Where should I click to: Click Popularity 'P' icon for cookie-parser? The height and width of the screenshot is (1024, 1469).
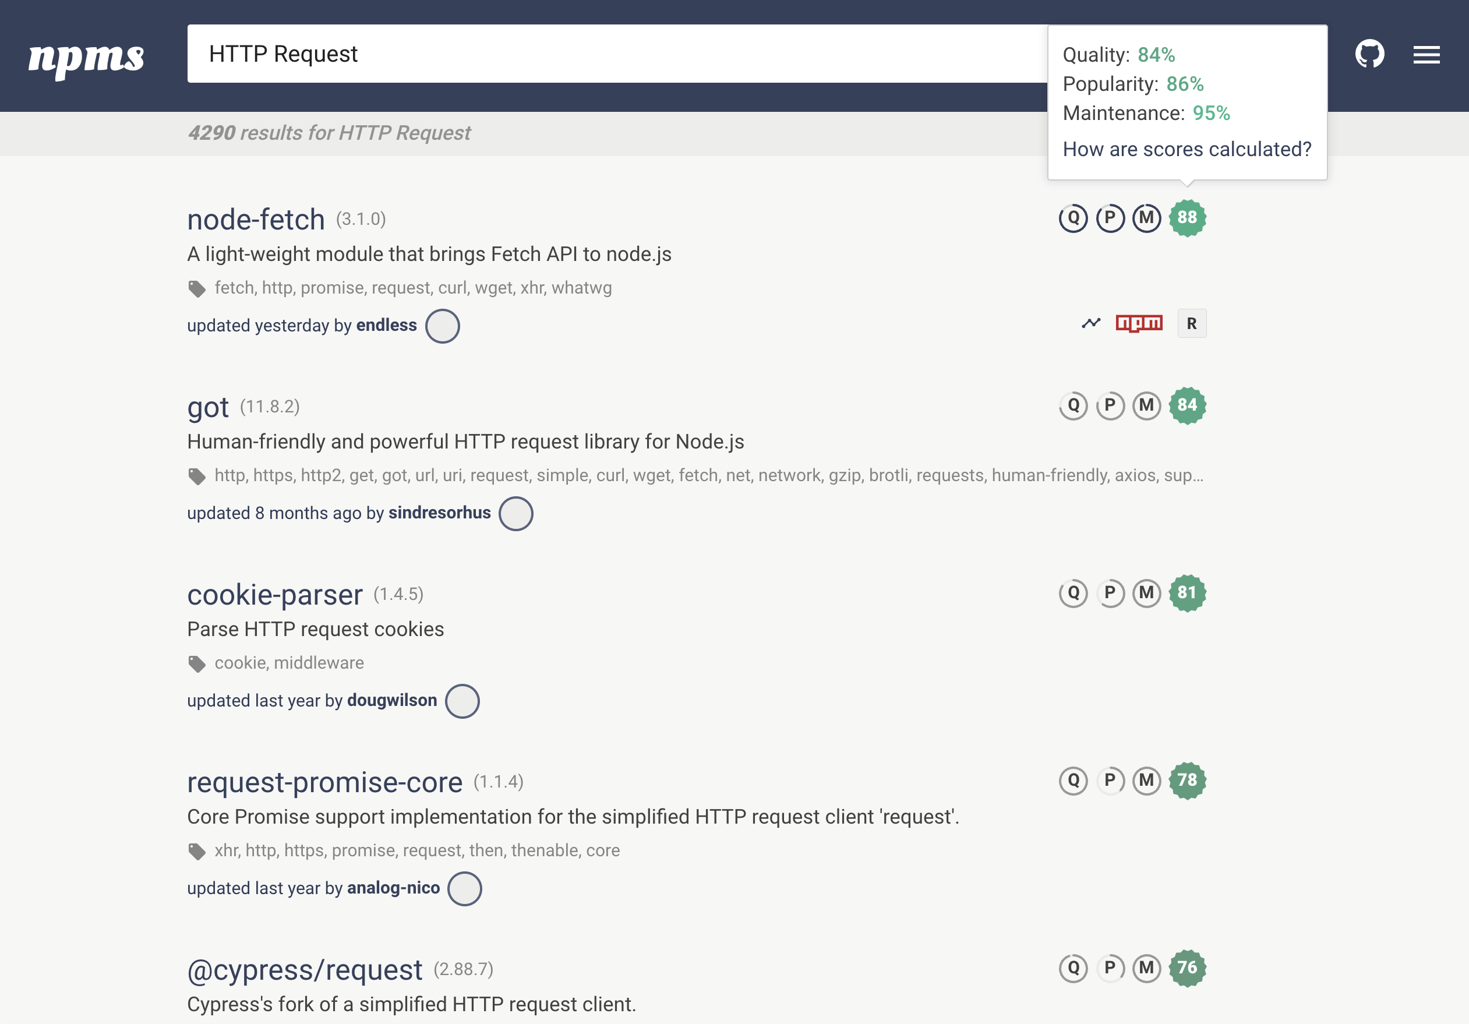(1110, 594)
